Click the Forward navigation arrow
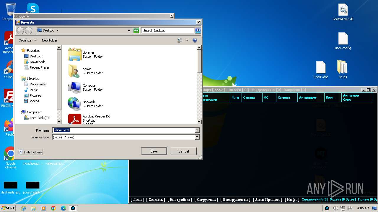This screenshot has width=378, height=212. click(28, 30)
